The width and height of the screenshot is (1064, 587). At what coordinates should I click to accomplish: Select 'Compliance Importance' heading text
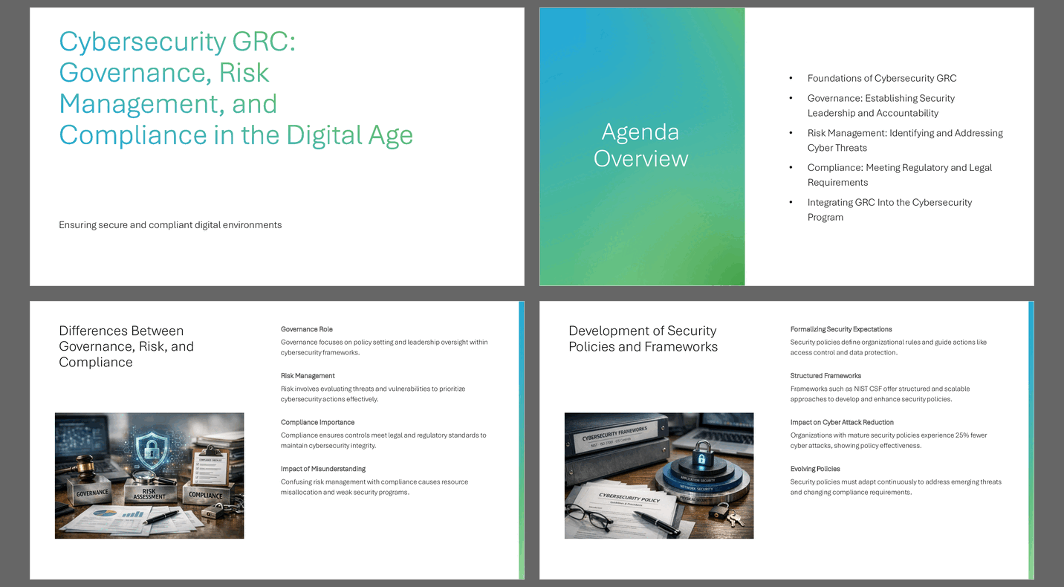[x=317, y=422]
